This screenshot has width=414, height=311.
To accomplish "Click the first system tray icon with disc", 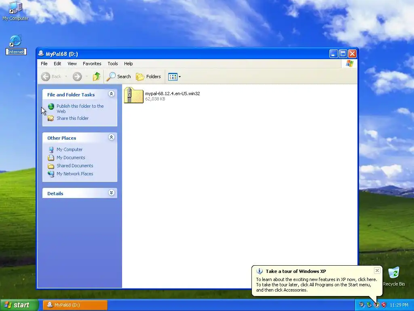I will click(x=361, y=305).
